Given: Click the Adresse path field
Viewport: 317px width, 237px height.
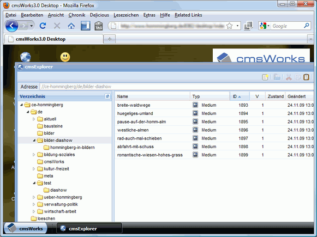Looking at the screenshot, I should pos(177,87).
